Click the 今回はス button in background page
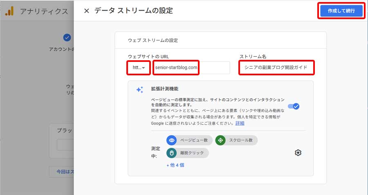 coord(61,172)
